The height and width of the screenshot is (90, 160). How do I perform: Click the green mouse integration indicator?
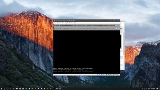click(x=112, y=75)
